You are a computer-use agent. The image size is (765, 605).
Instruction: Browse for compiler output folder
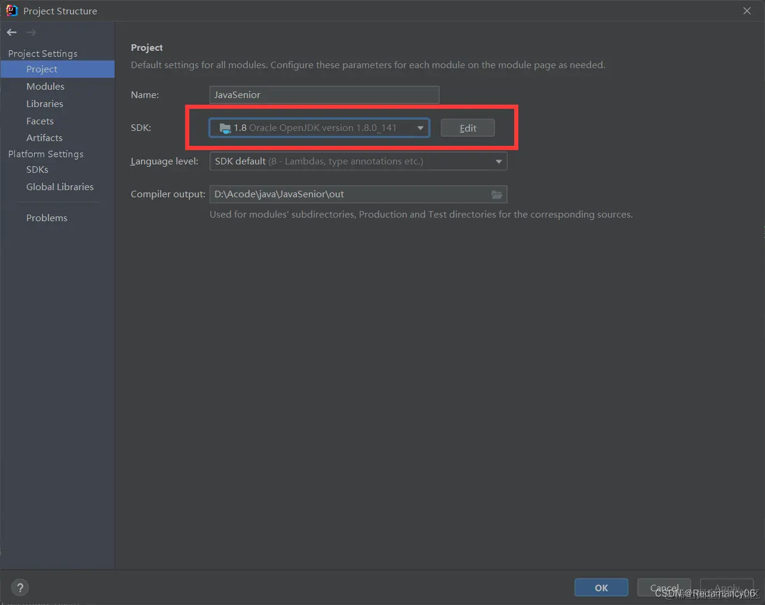point(497,194)
